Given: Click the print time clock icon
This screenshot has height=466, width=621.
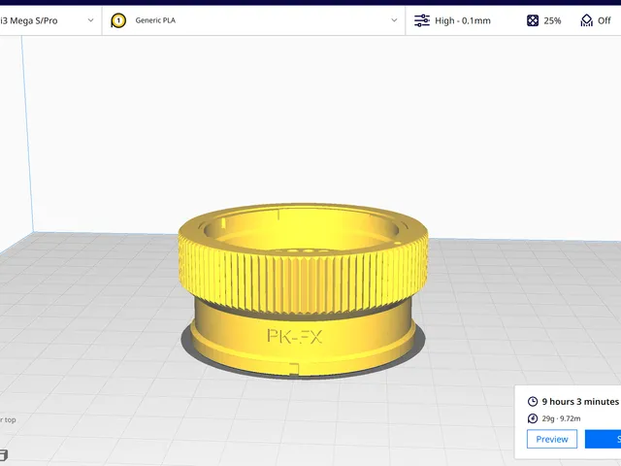Looking at the screenshot, I should point(533,401).
